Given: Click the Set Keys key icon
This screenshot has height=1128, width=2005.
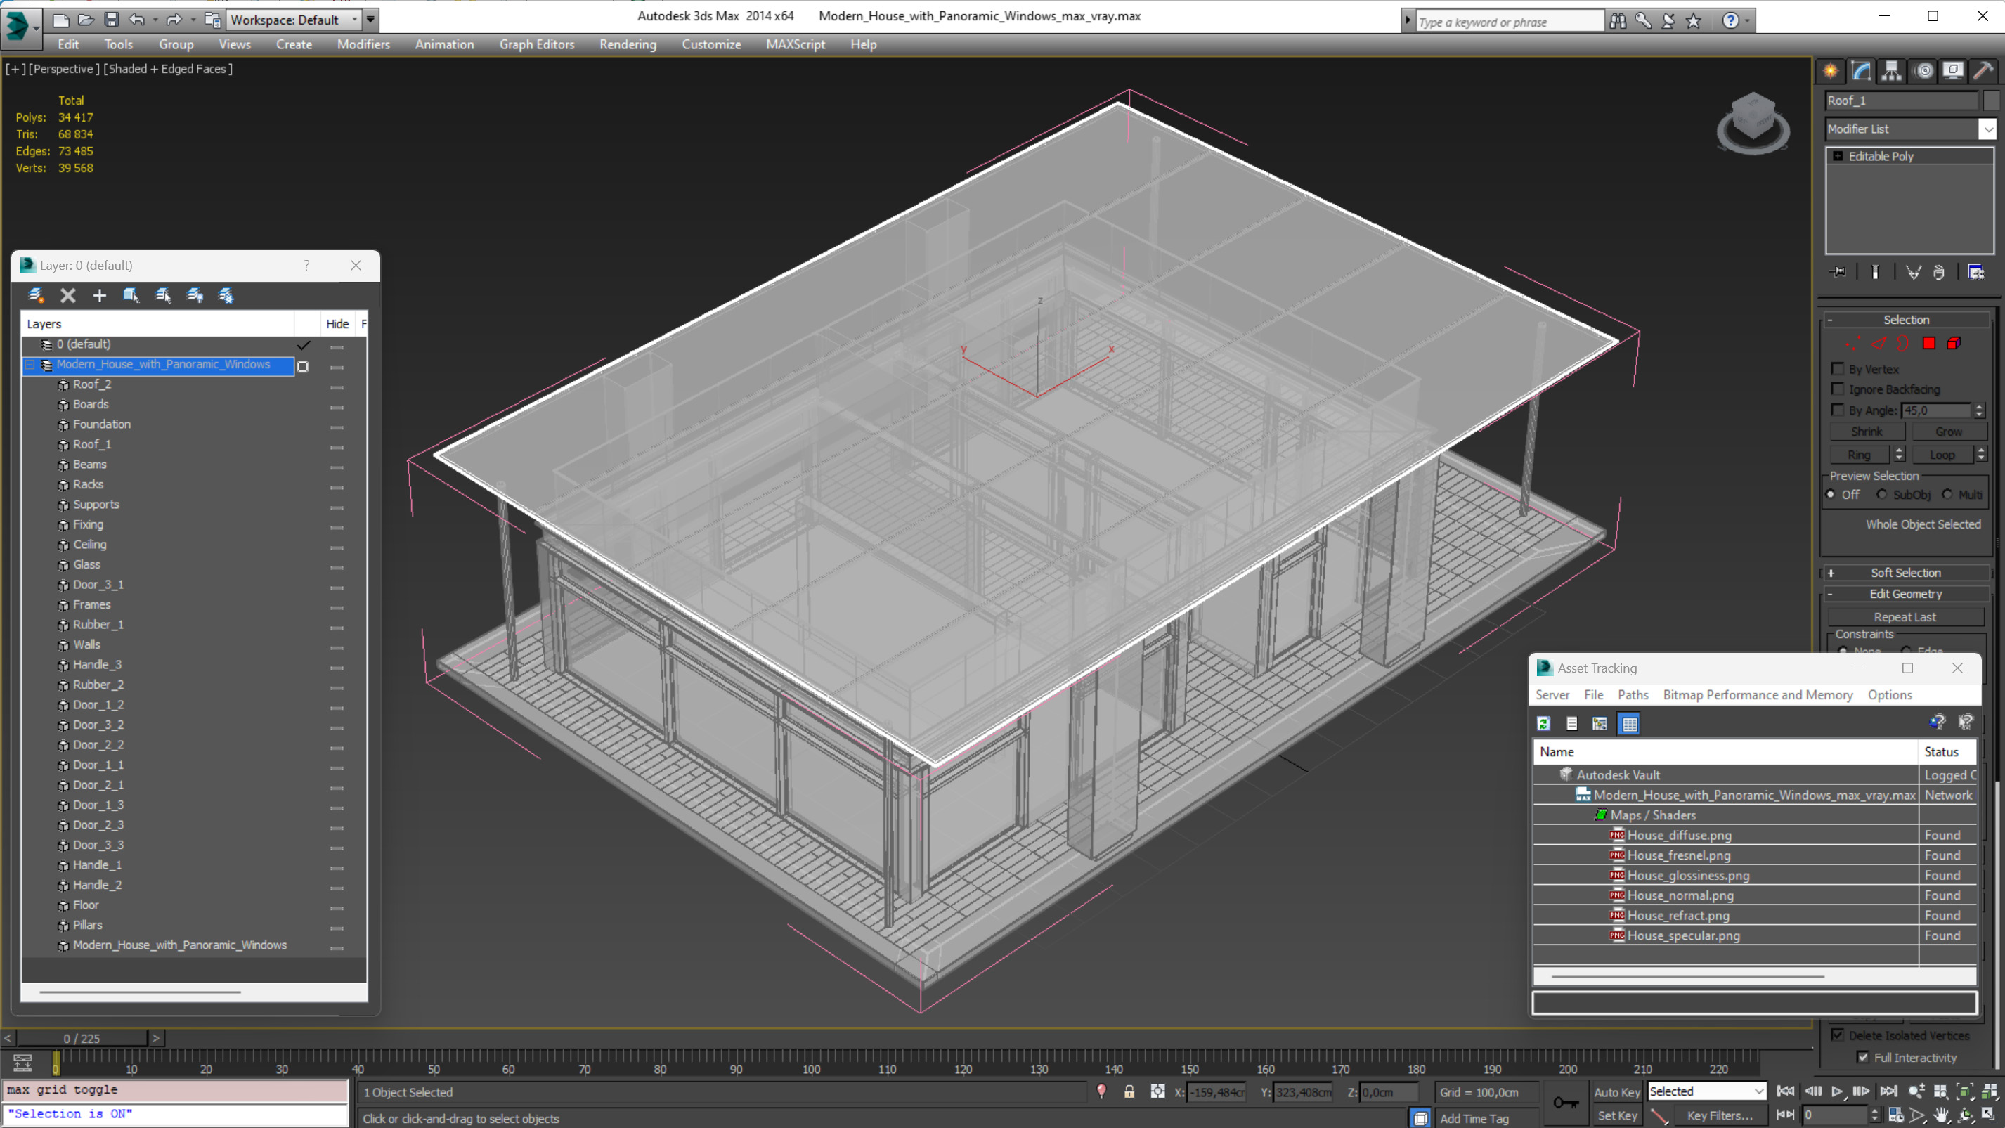Looking at the screenshot, I should (x=1565, y=1102).
